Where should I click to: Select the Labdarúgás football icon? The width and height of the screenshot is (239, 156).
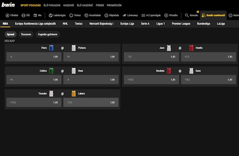pyautogui.click(x=51, y=15)
